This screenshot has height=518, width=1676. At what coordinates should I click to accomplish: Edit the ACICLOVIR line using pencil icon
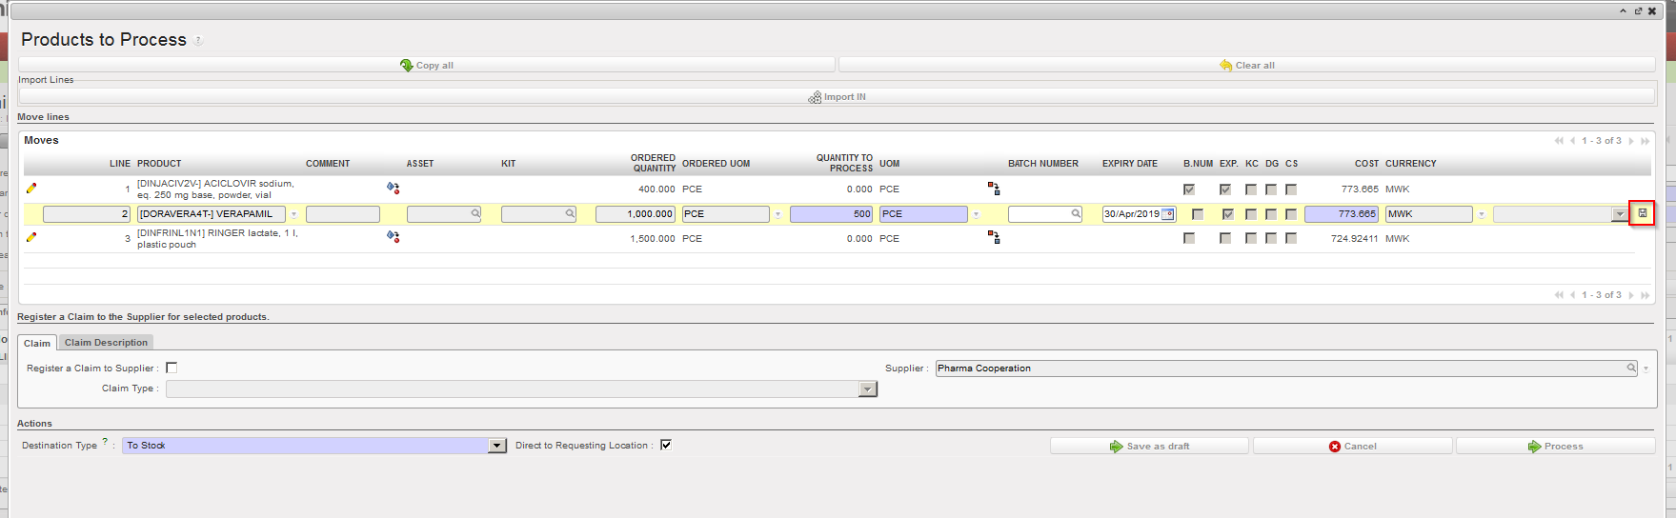click(x=31, y=189)
